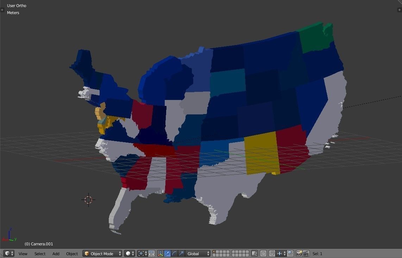Toggle proportional editing circle icon
This screenshot has width=402, height=258.
pyautogui.click(x=263, y=254)
